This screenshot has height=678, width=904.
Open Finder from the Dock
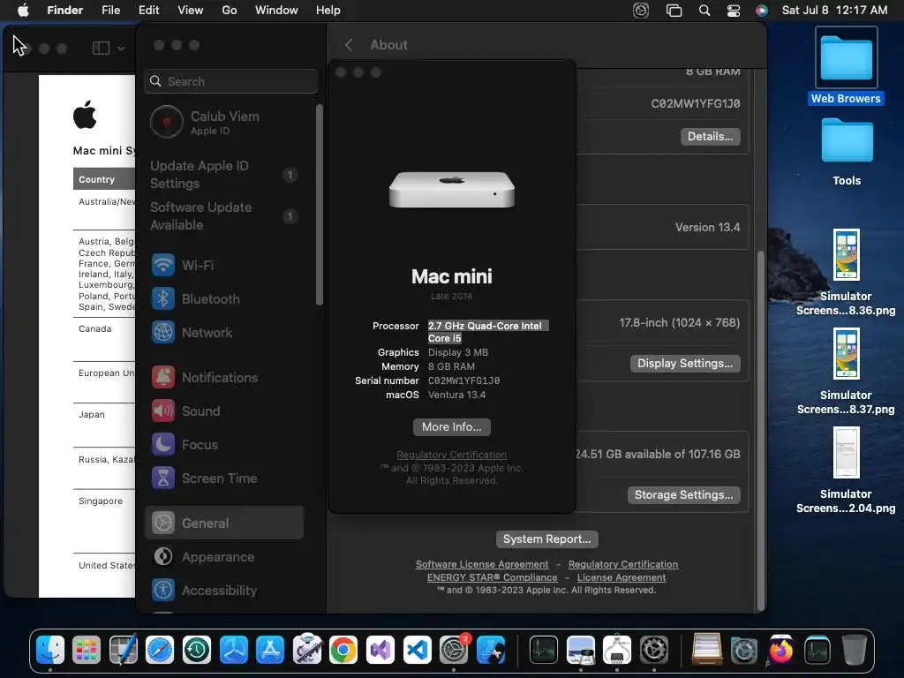[x=50, y=651]
